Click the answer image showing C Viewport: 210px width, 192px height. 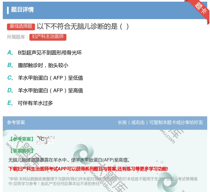click(46, 140)
